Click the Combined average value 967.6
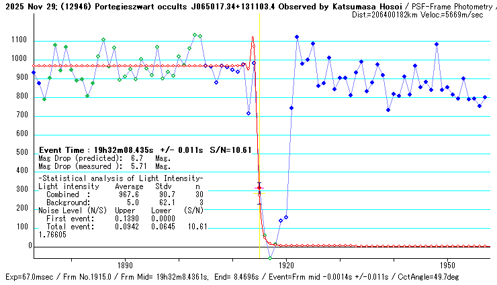 (129, 194)
